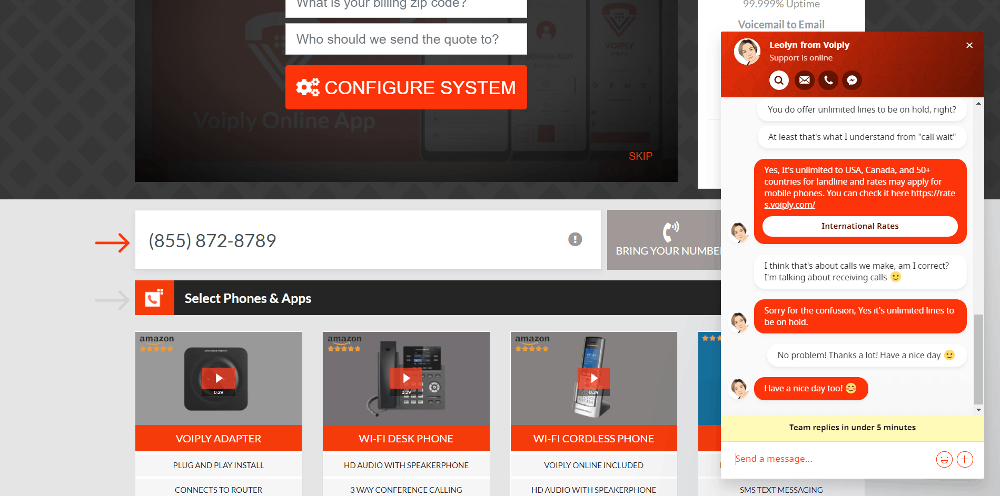Click the quote recipient email field
The height and width of the screenshot is (496, 1000).
(406, 39)
